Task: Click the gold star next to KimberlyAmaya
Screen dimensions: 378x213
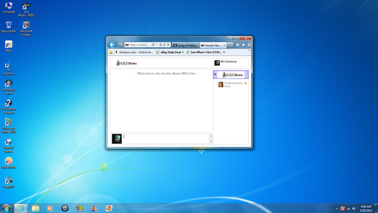Action: pyautogui.click(x=246, y=83)
